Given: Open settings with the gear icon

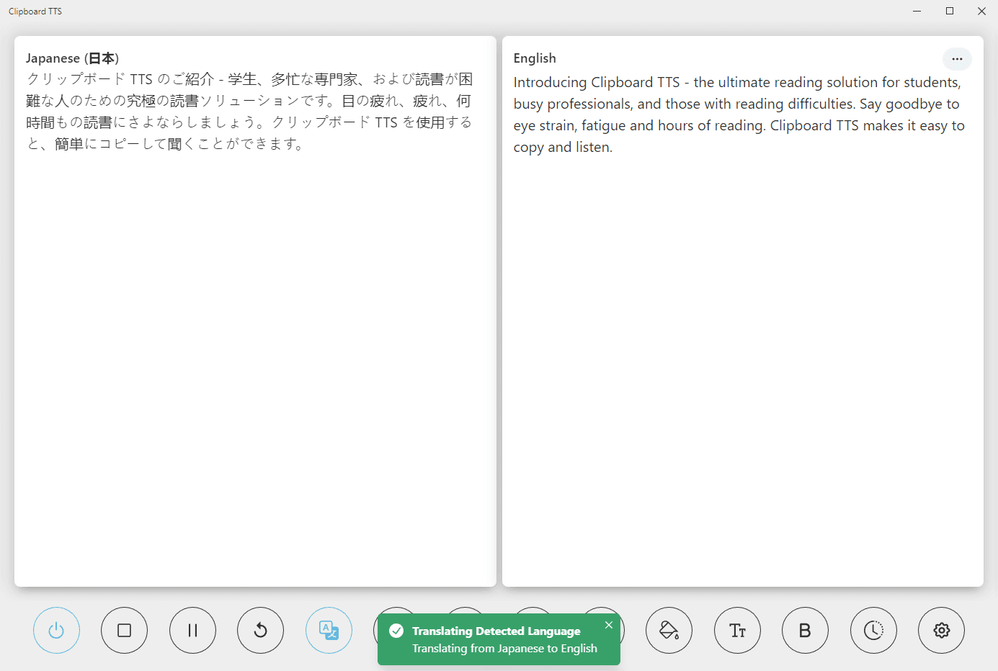Looking at the screenshot, I should [941, 631].
